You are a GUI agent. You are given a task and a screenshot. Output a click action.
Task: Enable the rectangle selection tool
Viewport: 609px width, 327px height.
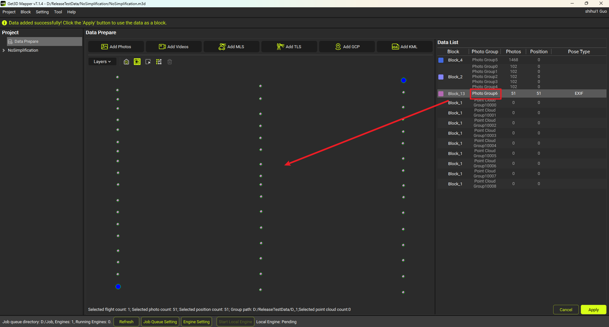point(148,62)
